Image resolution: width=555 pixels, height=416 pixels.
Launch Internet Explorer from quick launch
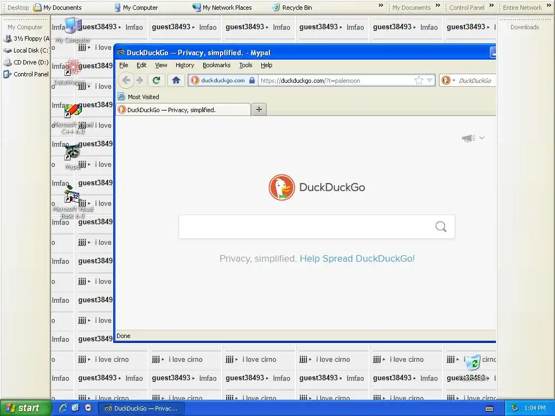point(63,408)
